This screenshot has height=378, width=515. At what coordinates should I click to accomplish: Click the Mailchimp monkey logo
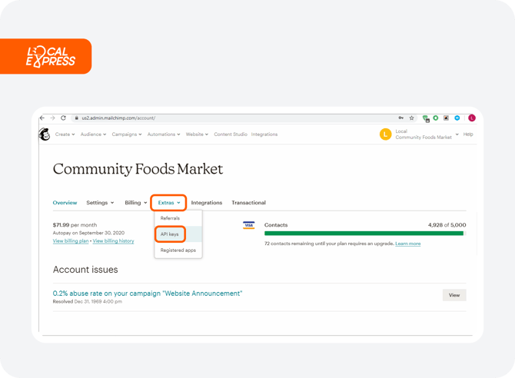coord(44,134)
